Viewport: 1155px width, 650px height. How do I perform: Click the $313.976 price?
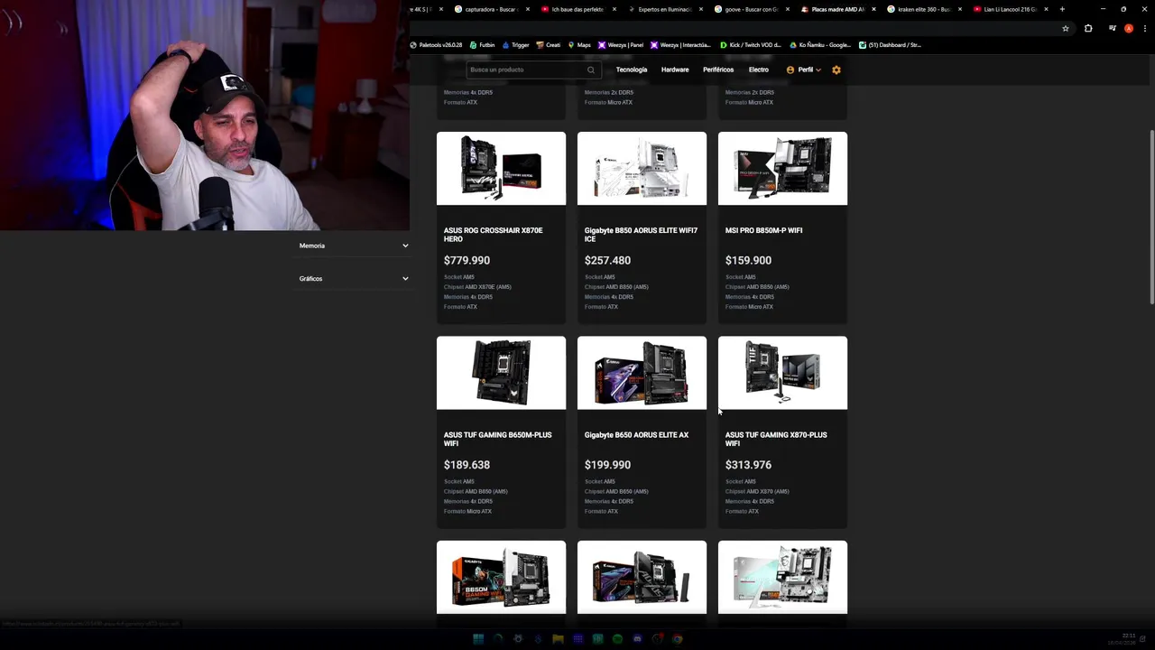(x=748, y=465)
